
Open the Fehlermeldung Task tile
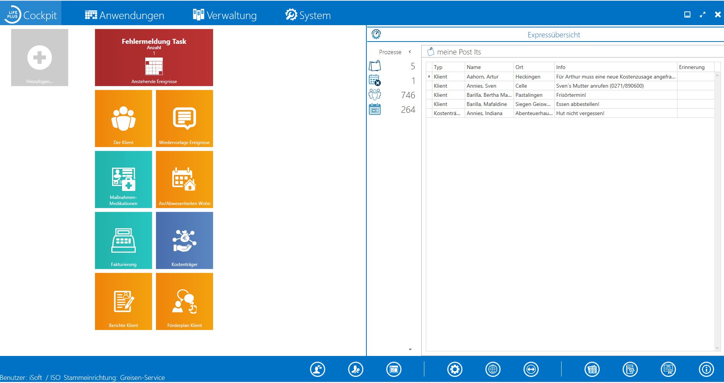click(154, 58)
